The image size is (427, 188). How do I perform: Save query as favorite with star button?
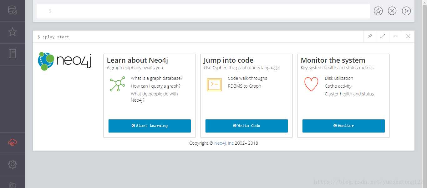[x=378, y=11]
